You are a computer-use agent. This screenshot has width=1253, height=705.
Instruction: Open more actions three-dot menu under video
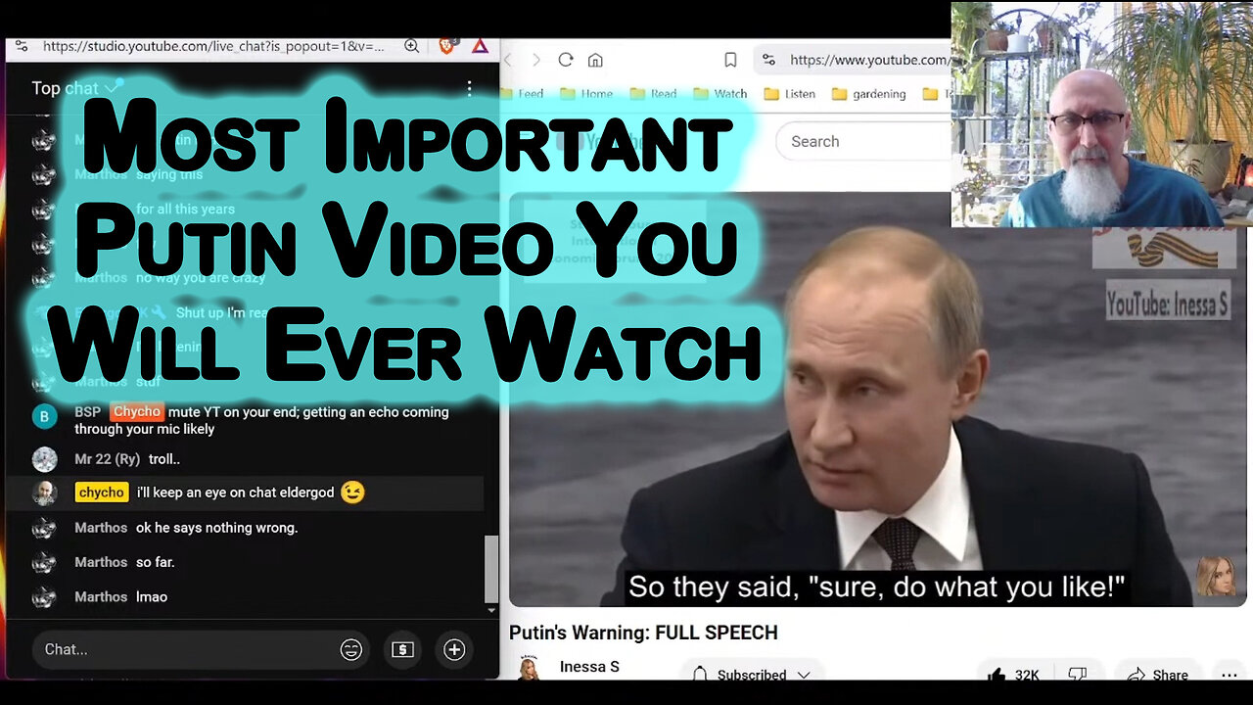point(1230,674)
